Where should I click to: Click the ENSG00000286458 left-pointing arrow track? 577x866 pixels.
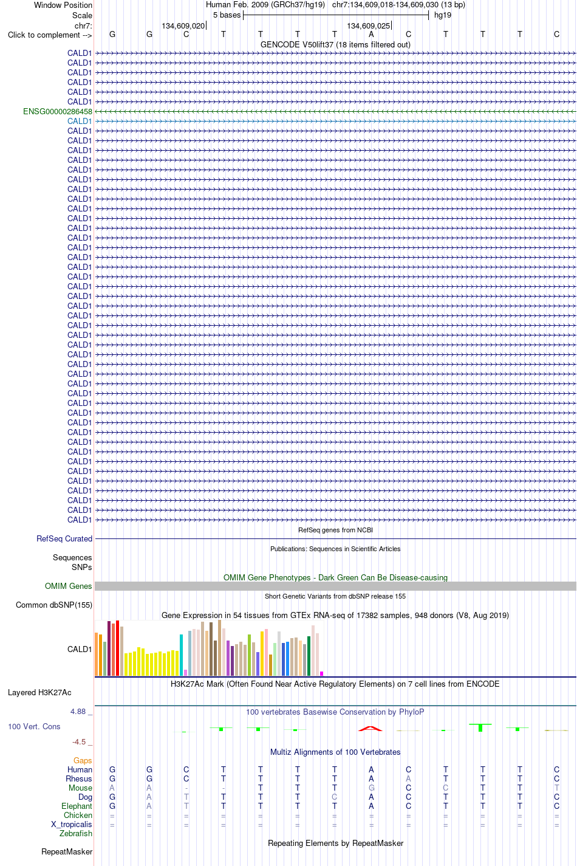point(335,111)
